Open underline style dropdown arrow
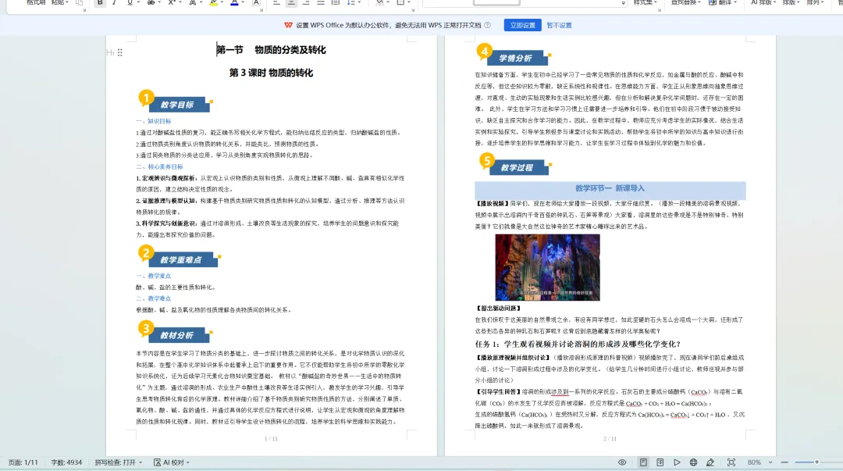 (138, 2)
